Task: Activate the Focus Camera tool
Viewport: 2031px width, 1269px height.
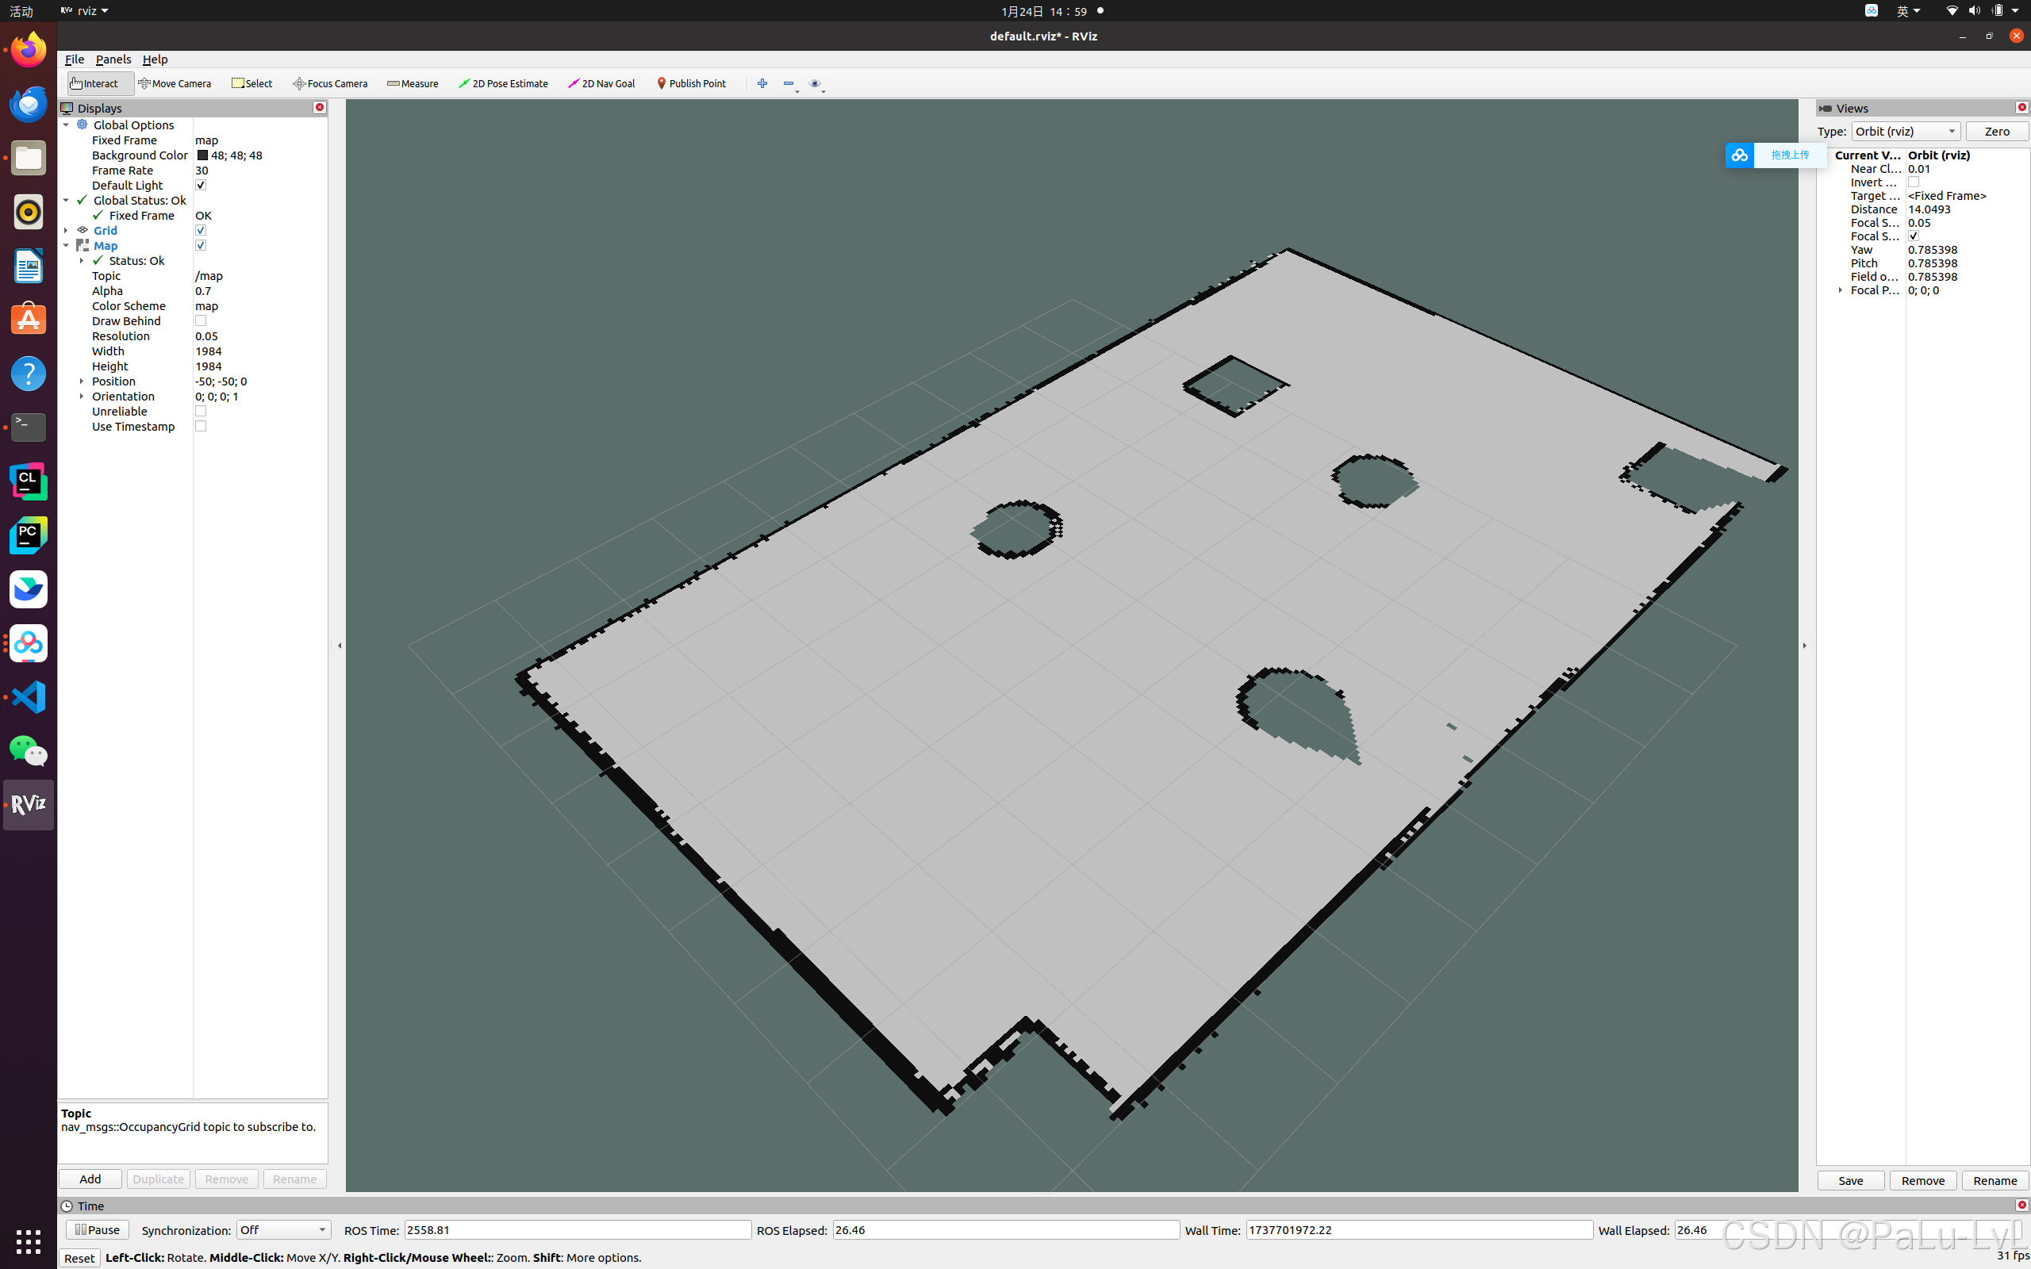Action: coord(331,83)
